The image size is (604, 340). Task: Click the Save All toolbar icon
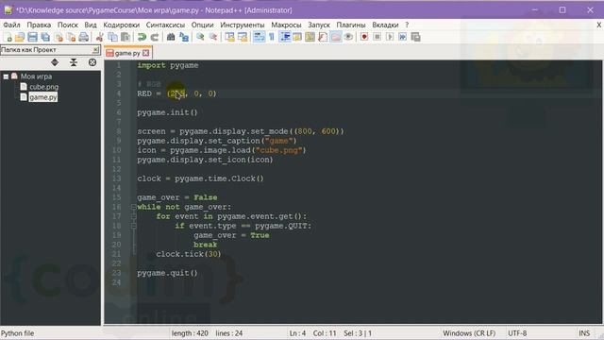[45, 37]
